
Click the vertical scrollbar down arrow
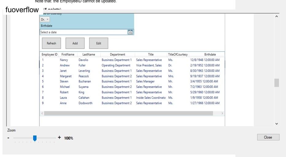[276, 124]
